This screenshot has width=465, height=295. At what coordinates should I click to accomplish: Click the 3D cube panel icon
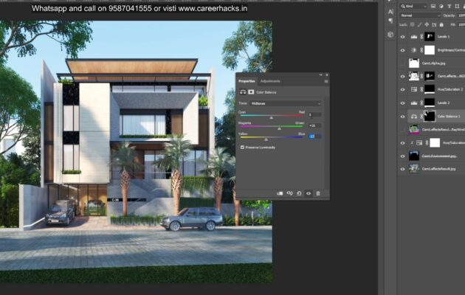pyautogui.click(x=390, y=34)
